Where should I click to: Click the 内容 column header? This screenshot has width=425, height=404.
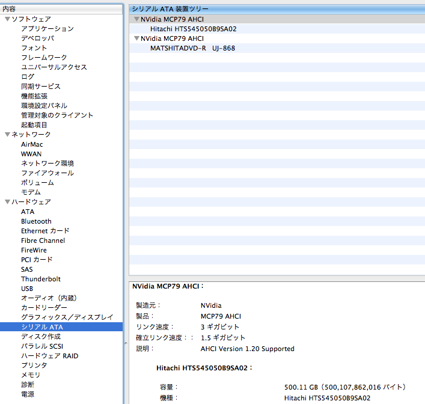(61, 9)
